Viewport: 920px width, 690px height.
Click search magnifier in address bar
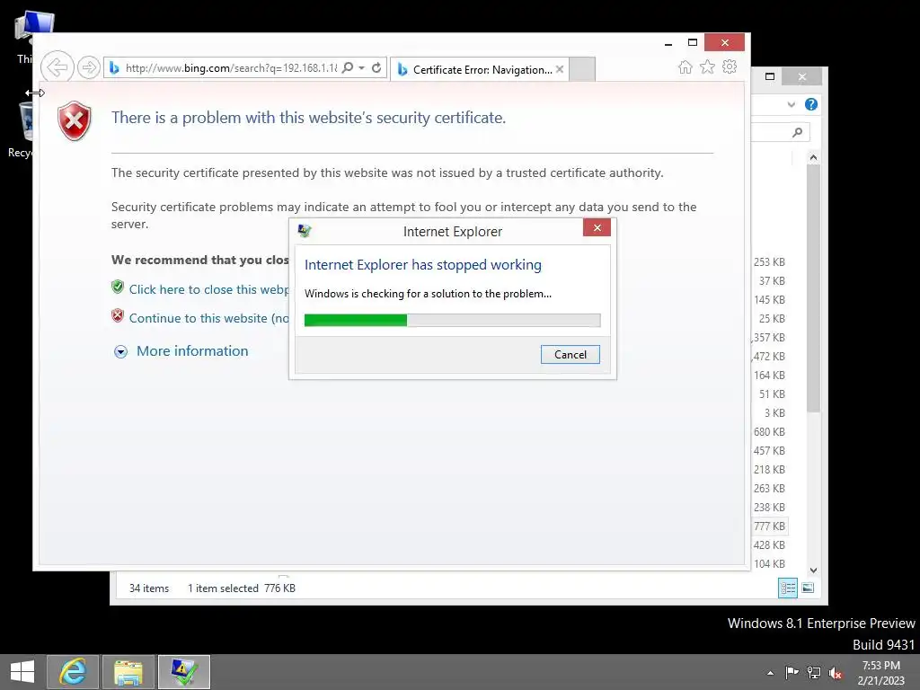pyautogui.click(x=348, y=67)
